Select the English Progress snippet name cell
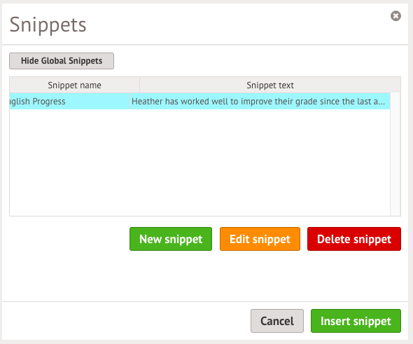The image size is (413, 344). (69, 101)
